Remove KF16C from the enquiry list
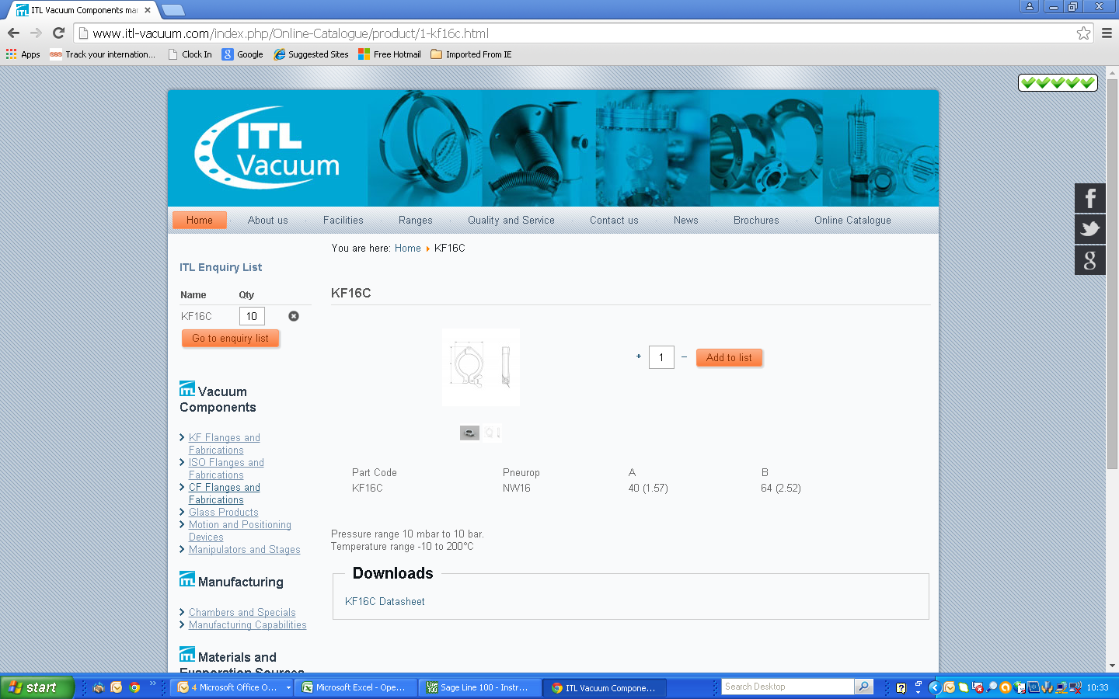 (294, 316)
